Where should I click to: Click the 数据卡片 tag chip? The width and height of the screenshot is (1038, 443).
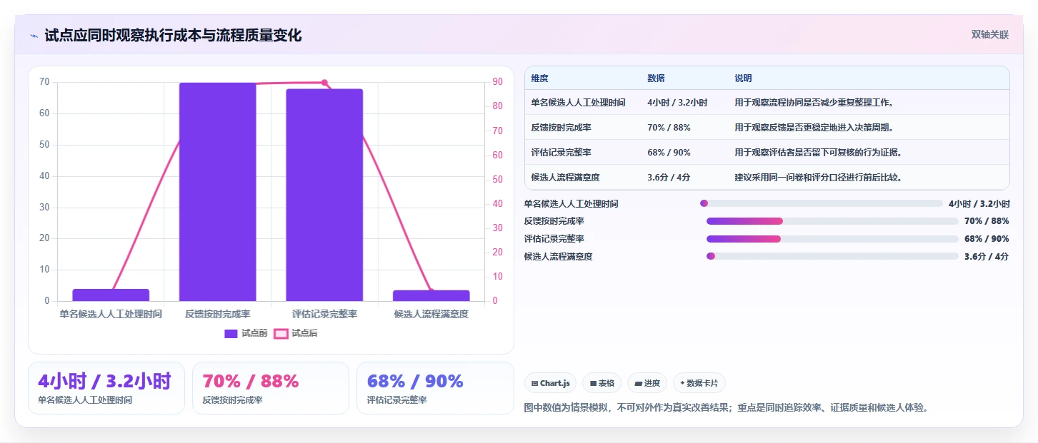click(699, 383)
